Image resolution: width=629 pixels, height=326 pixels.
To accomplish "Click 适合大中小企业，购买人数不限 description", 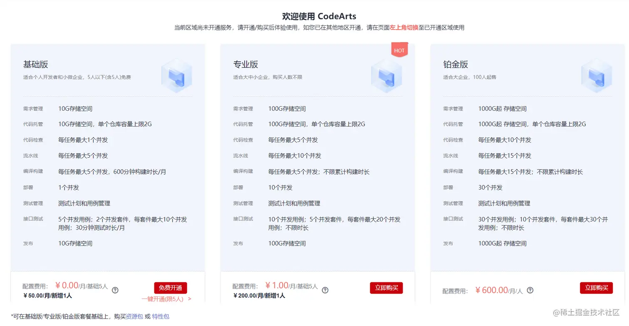I will [268, 77].
